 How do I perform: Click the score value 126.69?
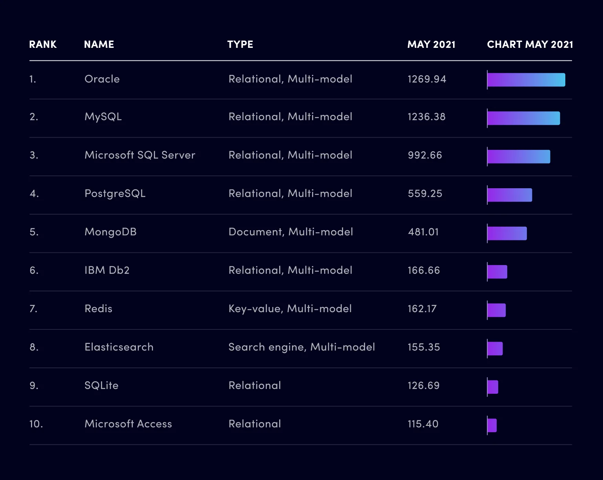pyautogui.click(x=424, y=386)
